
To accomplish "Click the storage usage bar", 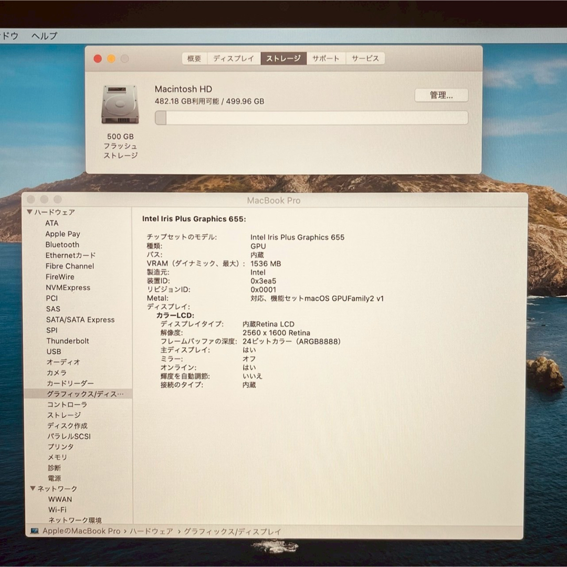I will tap(311, 118).
